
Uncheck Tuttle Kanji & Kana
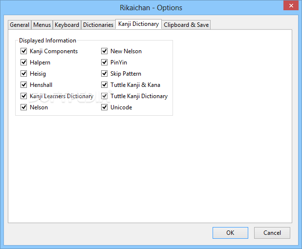[104, 84]
